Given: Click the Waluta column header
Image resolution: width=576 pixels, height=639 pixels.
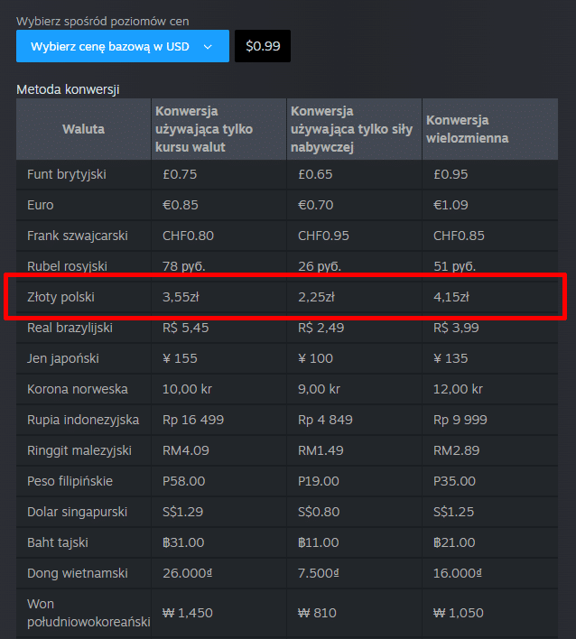Looking at the screenshot, I should [83, 129].
